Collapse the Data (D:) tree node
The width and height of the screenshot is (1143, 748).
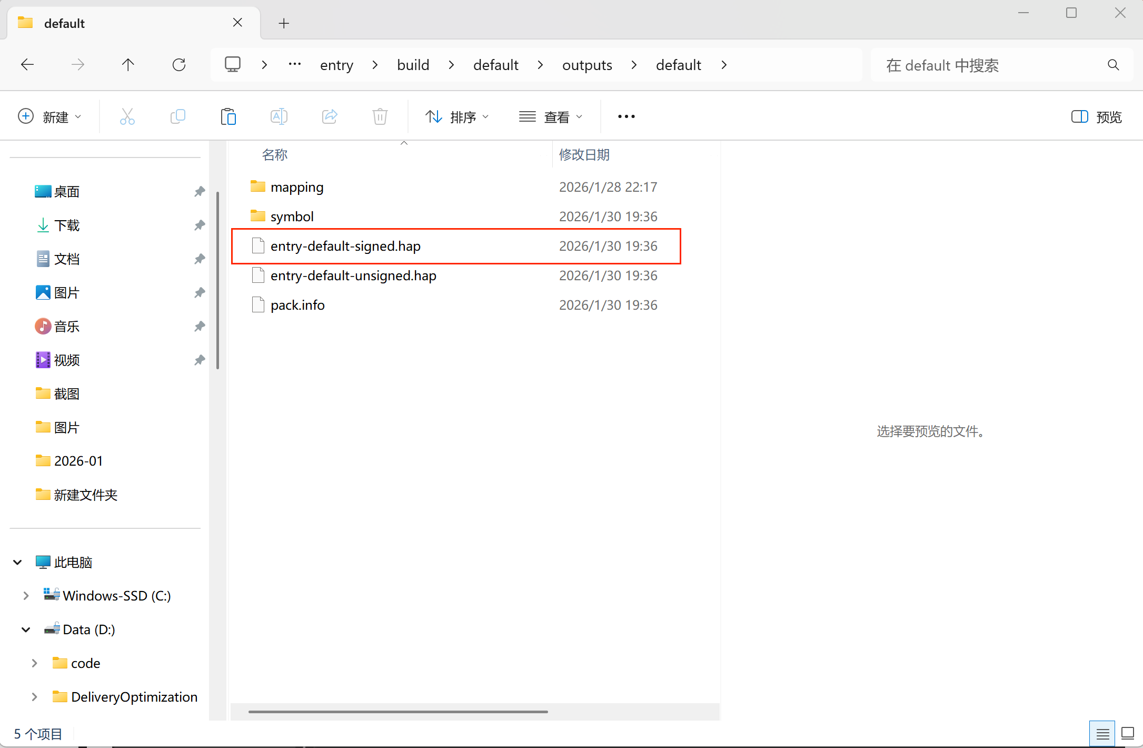point(26,629)
